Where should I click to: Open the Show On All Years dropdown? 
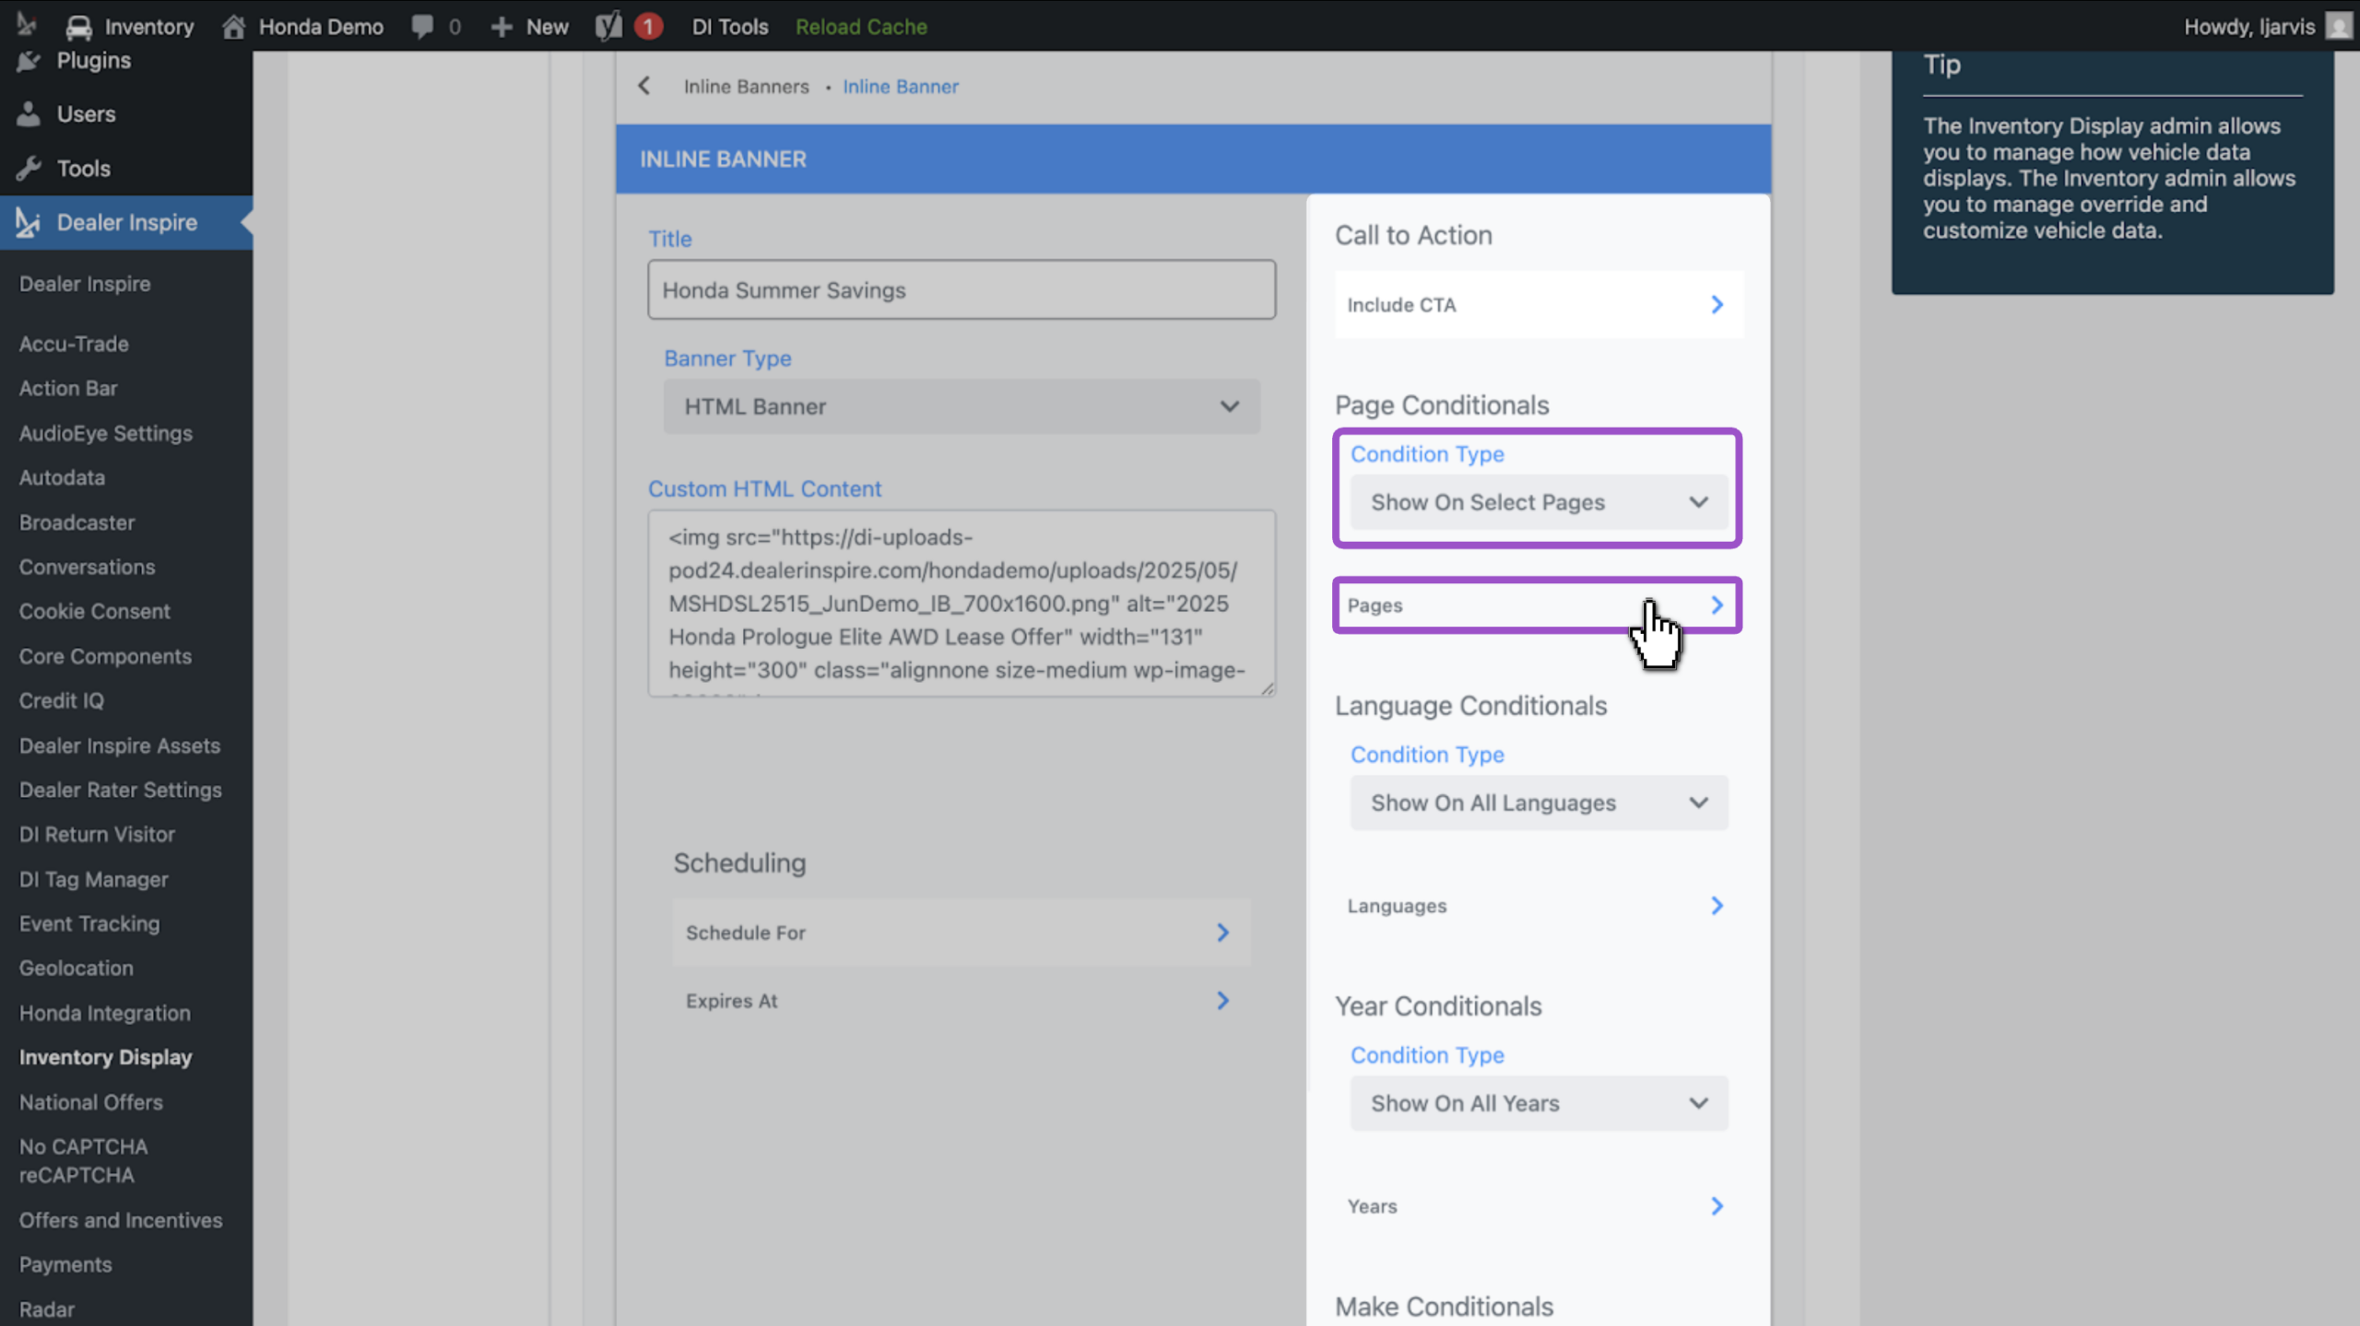[1539, 1103]
